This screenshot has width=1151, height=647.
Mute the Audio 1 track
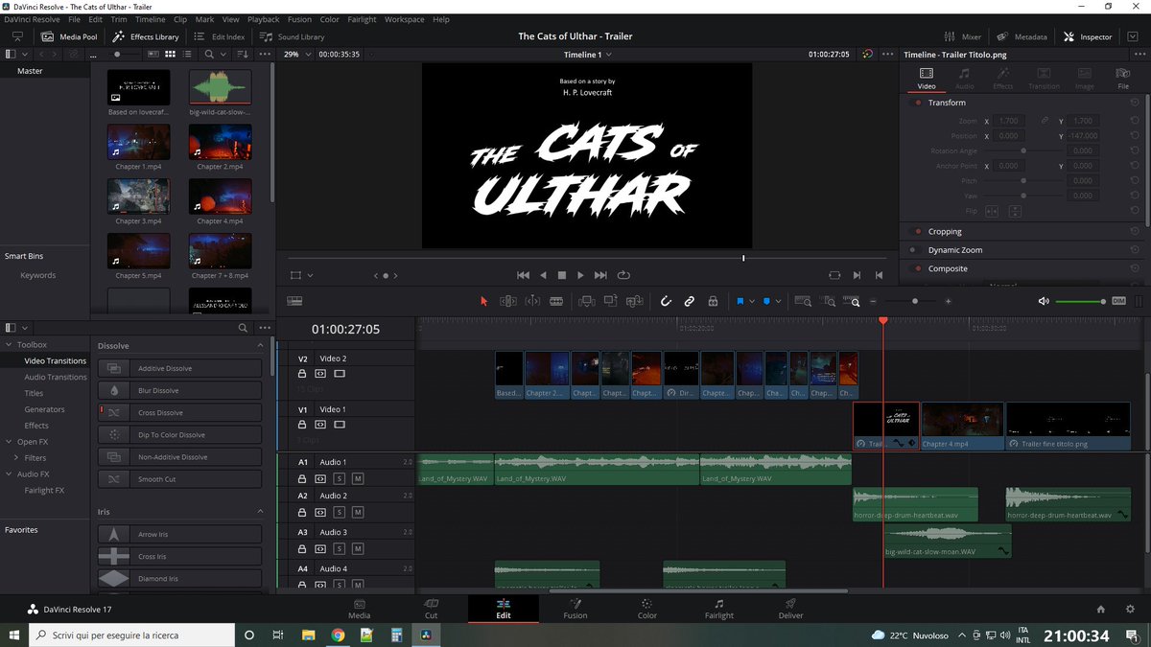[358, 477]
